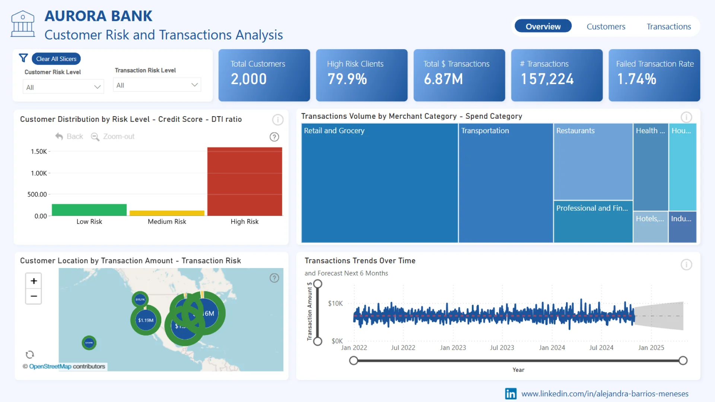715x402 pixels.
Task: Click the top handle of Transaction Amount slider
Action: (318, 284)
